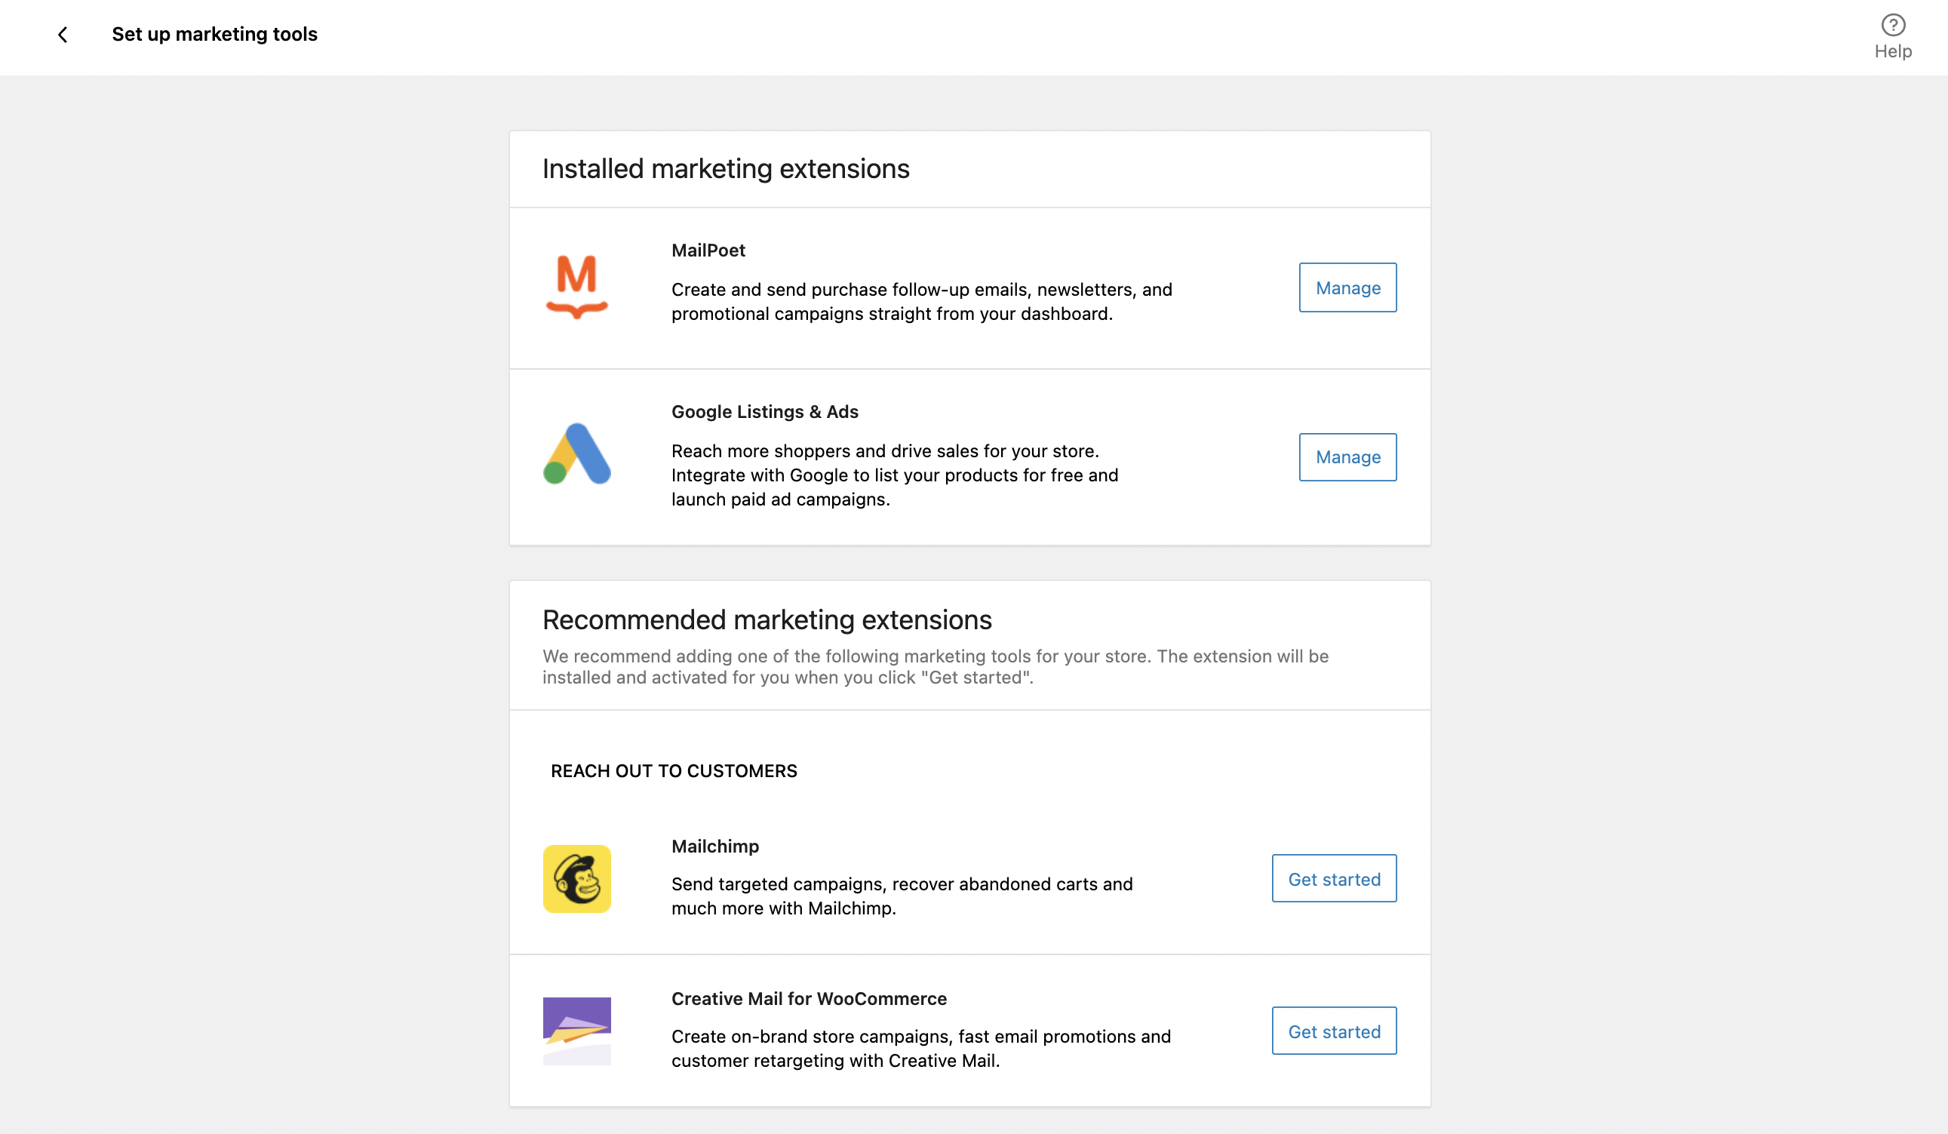Viewport: 1948px width, 1134px height.
Task: Click the Reach Out To Customers label
Action: pos(673,770)
